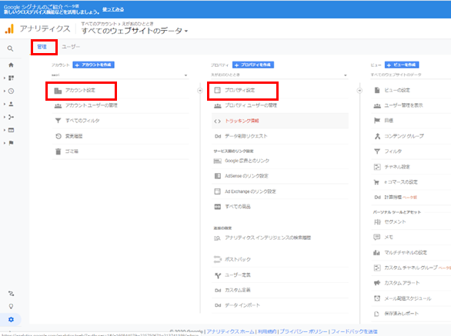Open the Acquisition icon in sidebar
Image resolution: width=451 pixels, height=336 pixels.
tap(11, 117)
